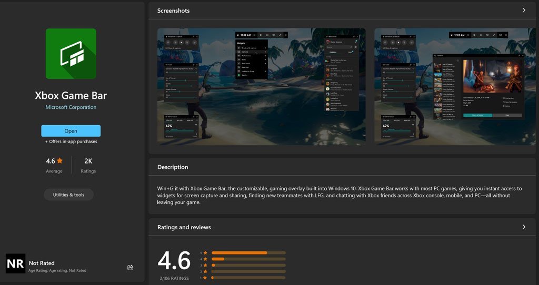
Task: Select the 5 star rating bar
Action: pos(248,253)
